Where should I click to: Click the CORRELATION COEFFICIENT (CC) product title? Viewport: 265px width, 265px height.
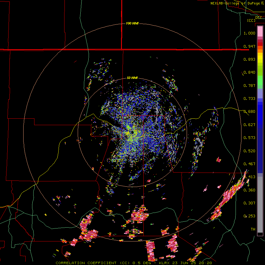point(93,263)
